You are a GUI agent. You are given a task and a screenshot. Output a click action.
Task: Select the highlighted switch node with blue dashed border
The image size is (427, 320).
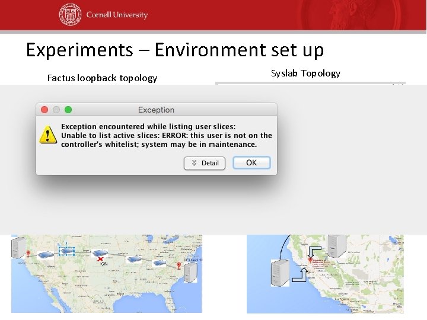(67, 251)
